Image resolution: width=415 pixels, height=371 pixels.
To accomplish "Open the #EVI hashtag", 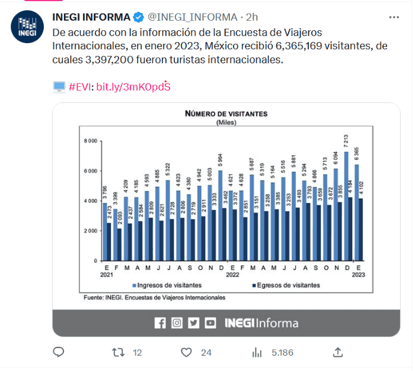I will [x=80, y=87].
